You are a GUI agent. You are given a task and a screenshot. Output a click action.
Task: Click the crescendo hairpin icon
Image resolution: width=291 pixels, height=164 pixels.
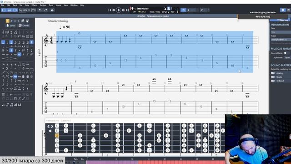point(5,58)
